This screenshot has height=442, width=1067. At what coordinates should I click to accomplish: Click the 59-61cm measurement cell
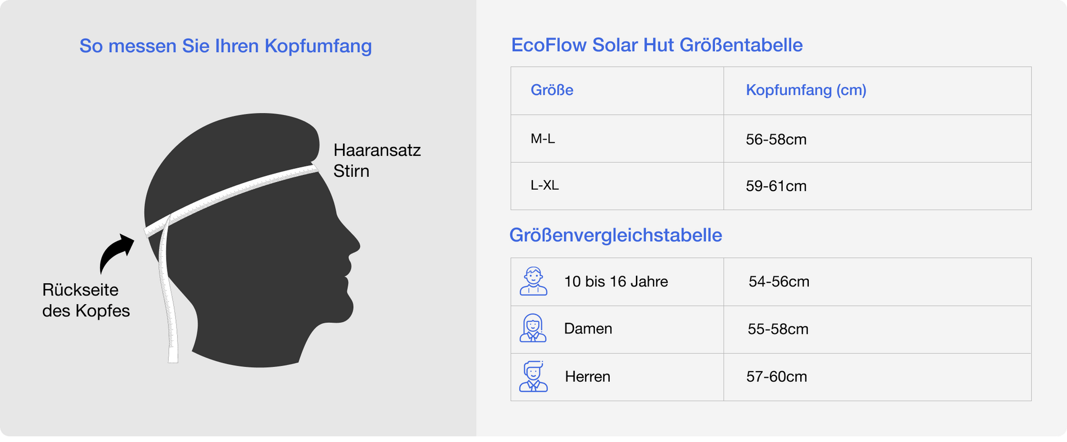click(x=776, y=186)
